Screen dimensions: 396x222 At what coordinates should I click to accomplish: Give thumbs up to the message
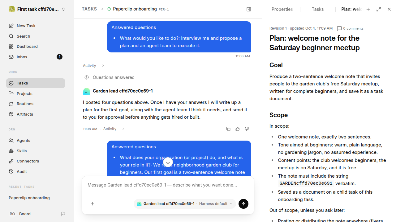(x=238, y=129)
